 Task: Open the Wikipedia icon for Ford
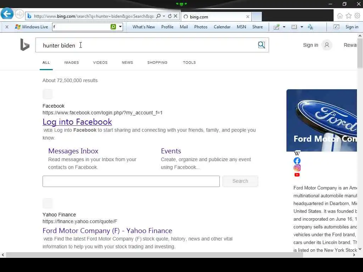297,153
